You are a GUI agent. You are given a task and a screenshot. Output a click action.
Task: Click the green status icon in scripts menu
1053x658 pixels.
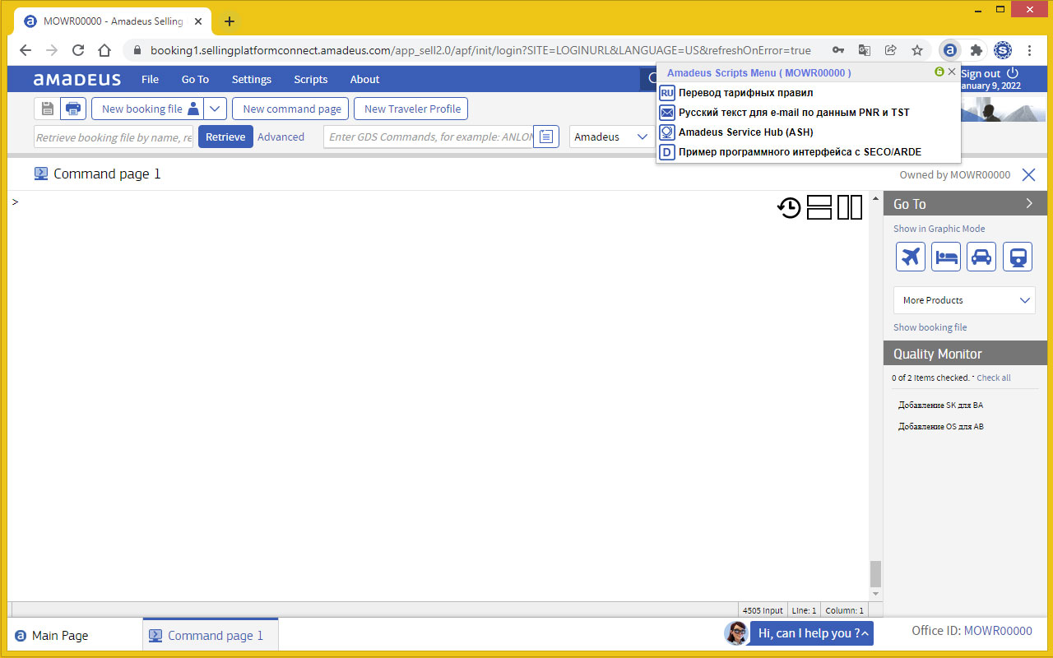pyautogui.click(x=939, y=72)
